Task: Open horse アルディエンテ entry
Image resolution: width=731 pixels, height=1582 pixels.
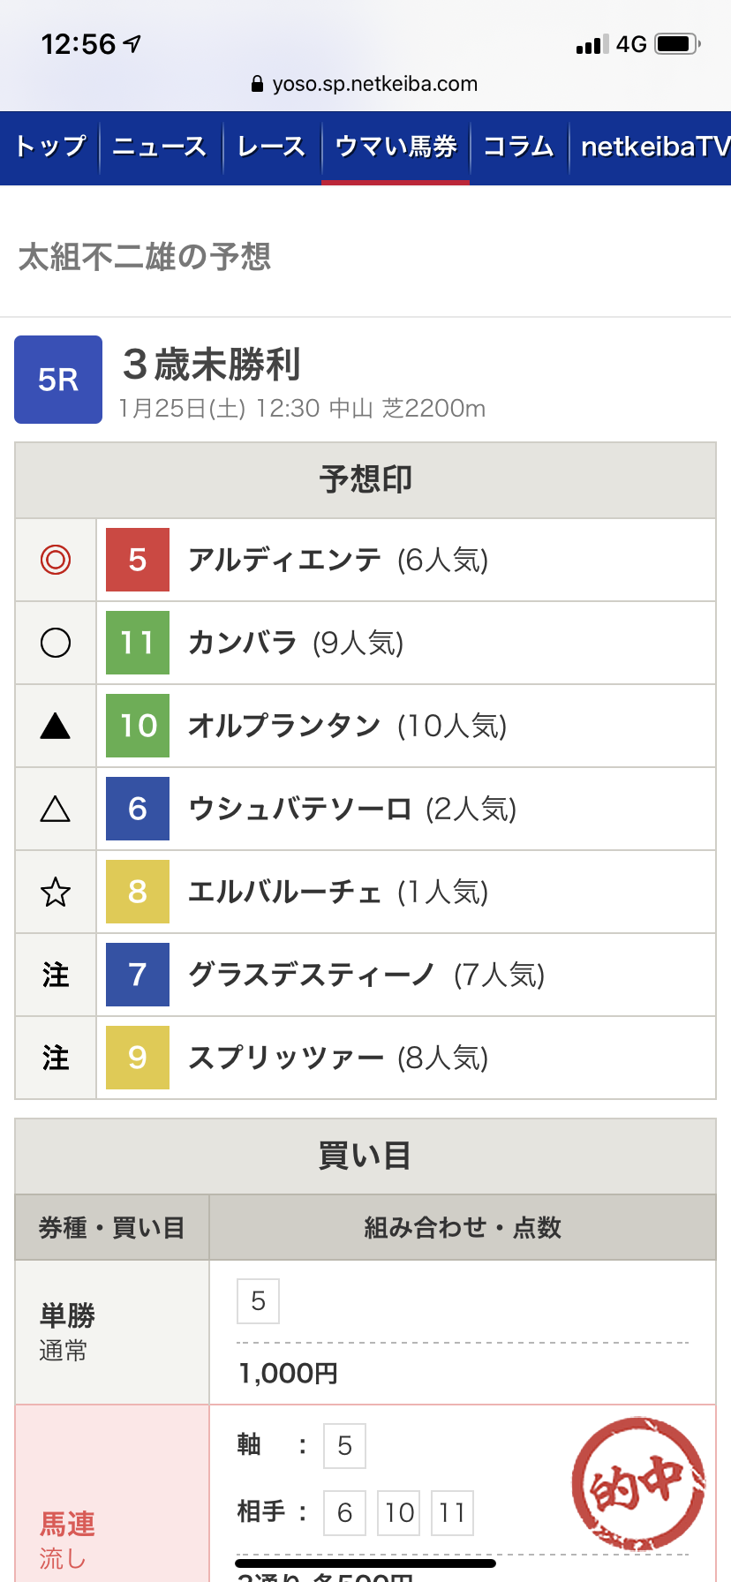Action: 284,560
